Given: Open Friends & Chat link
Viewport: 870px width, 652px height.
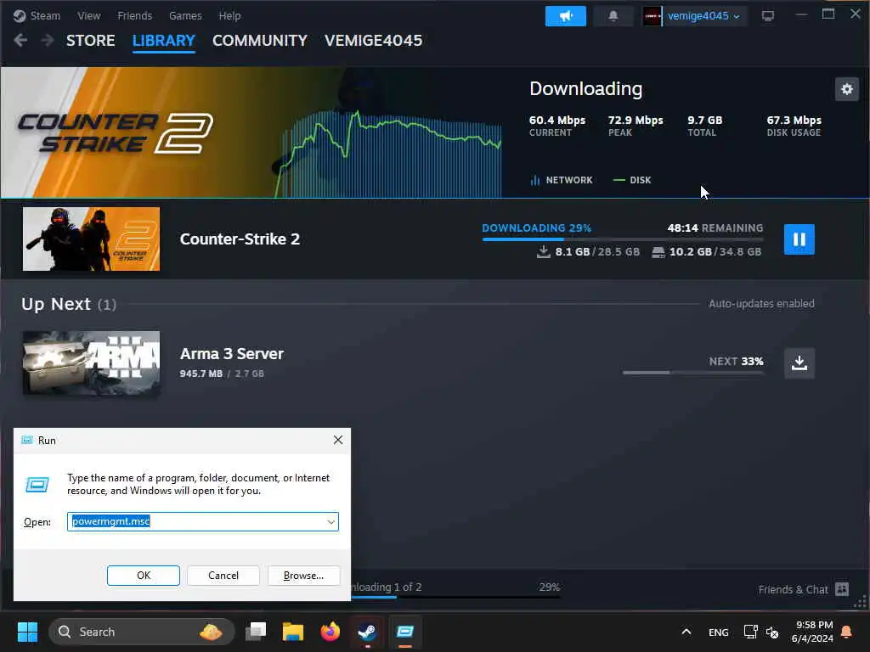Looking at the screenshot, I should click(793, 589).
